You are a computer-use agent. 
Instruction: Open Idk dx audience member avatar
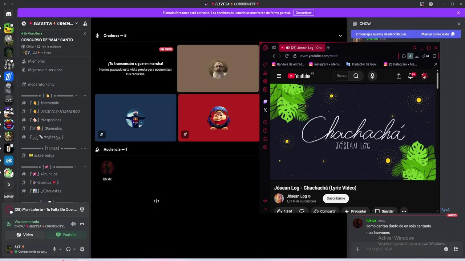pyautogui.click(x=107, y=167)
